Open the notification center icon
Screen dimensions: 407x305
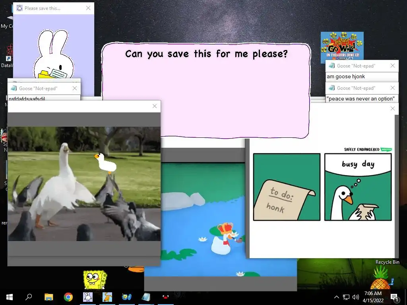pos(394,297)
